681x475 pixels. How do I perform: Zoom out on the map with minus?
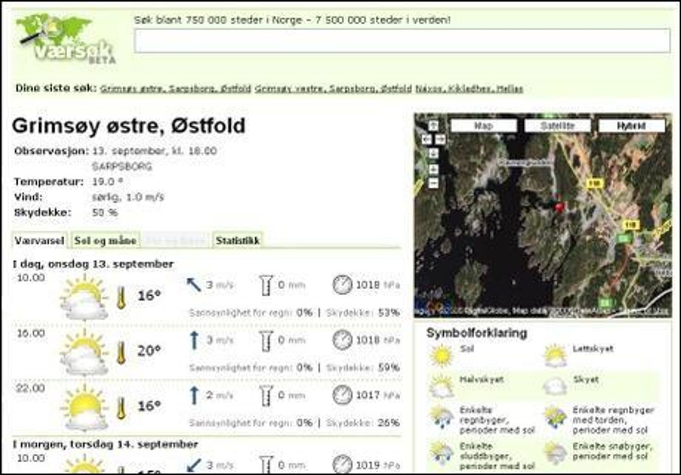pos(433,183)
